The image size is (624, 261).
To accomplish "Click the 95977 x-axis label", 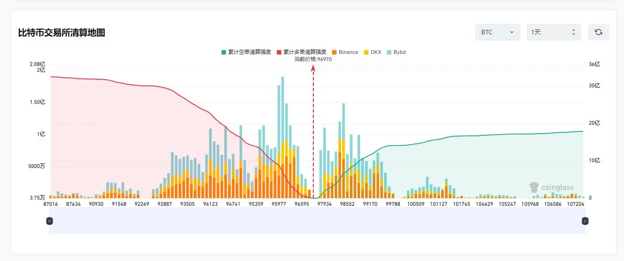I will point(279,204).
